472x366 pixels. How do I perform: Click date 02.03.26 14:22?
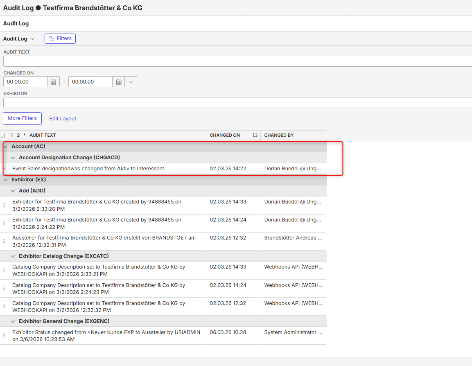coord(228,169)
